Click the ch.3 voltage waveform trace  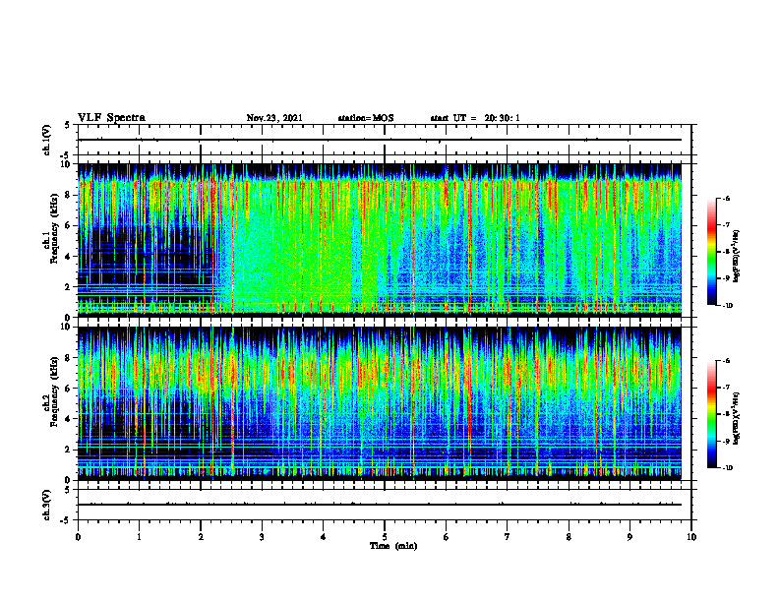click(380, 505)
